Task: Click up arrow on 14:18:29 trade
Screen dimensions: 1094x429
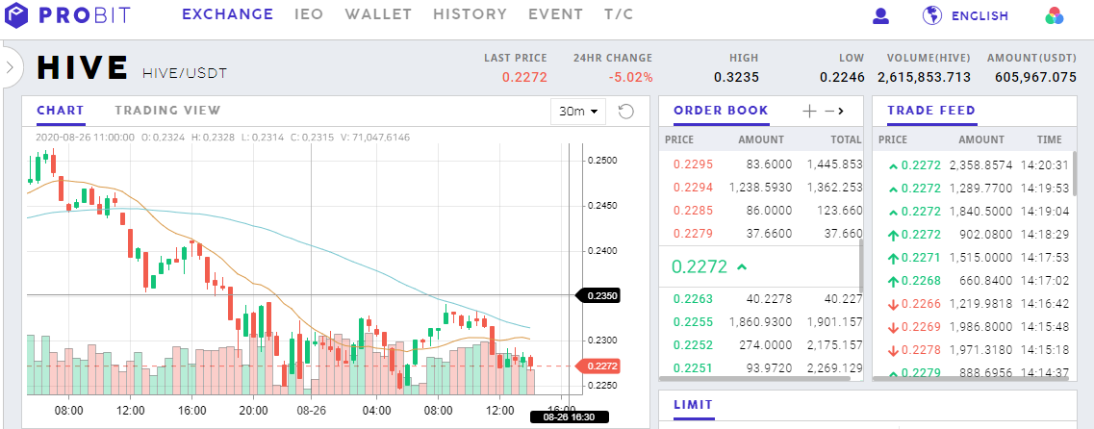Action: click(893, 235)
